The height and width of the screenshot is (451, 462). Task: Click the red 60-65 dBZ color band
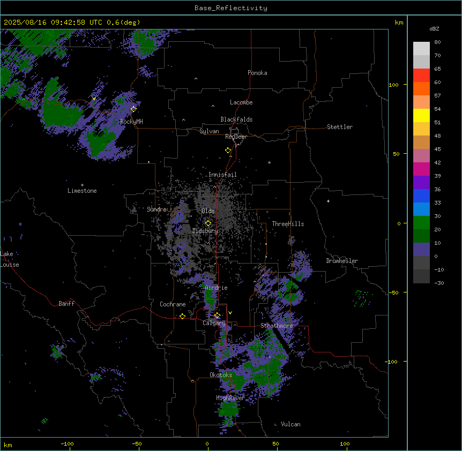click(421, 75)
